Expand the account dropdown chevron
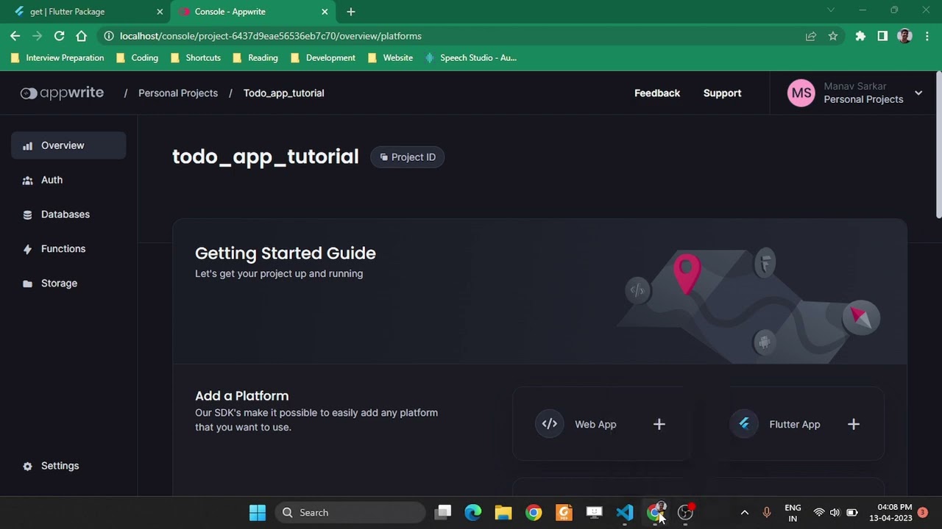 (x=918, y=93)
